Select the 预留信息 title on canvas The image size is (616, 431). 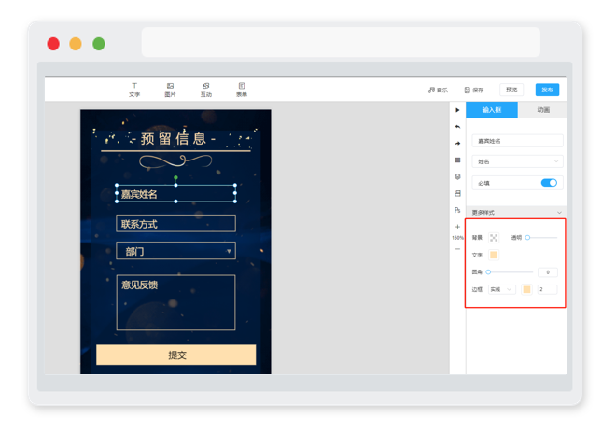174,139
